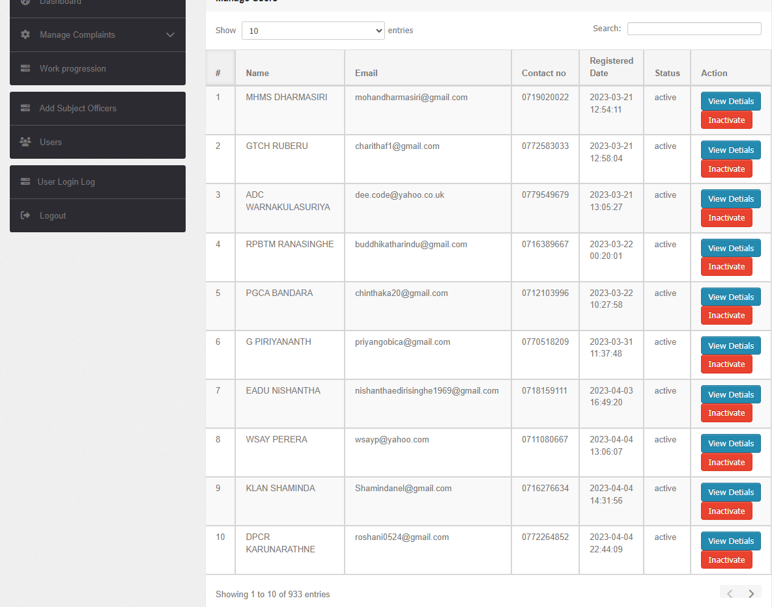Click email Shamindanel@gmail.com
The width and height of the screenshot is (772, 607).
(x=403, y=488)
